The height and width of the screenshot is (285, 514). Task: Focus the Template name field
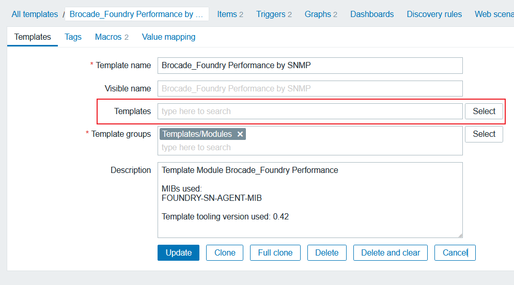(310, 66)
